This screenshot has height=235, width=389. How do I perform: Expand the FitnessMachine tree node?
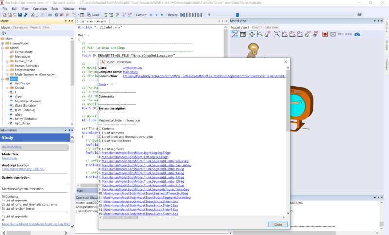[x=7, y=70]
